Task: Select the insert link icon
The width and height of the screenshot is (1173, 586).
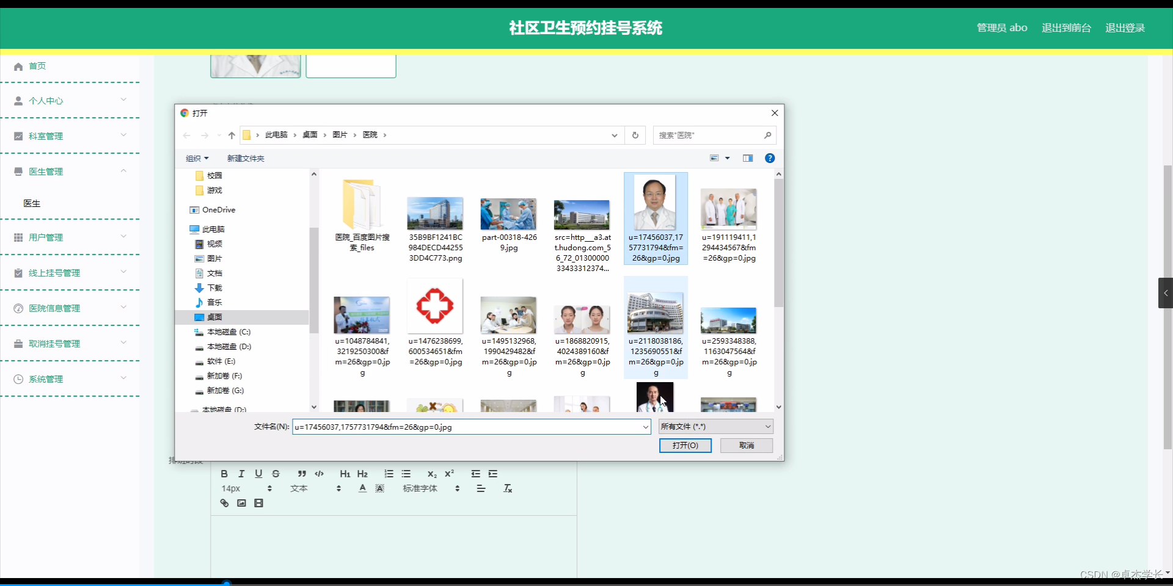Action: pyautogui.click(x=224, y=503)
